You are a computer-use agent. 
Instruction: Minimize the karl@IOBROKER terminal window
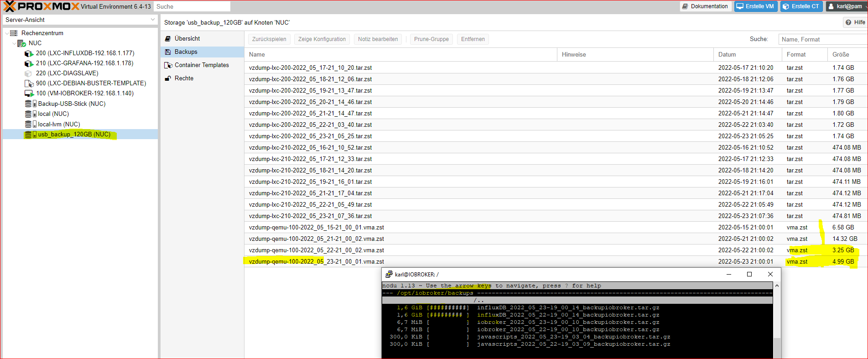tap(728, 274)
